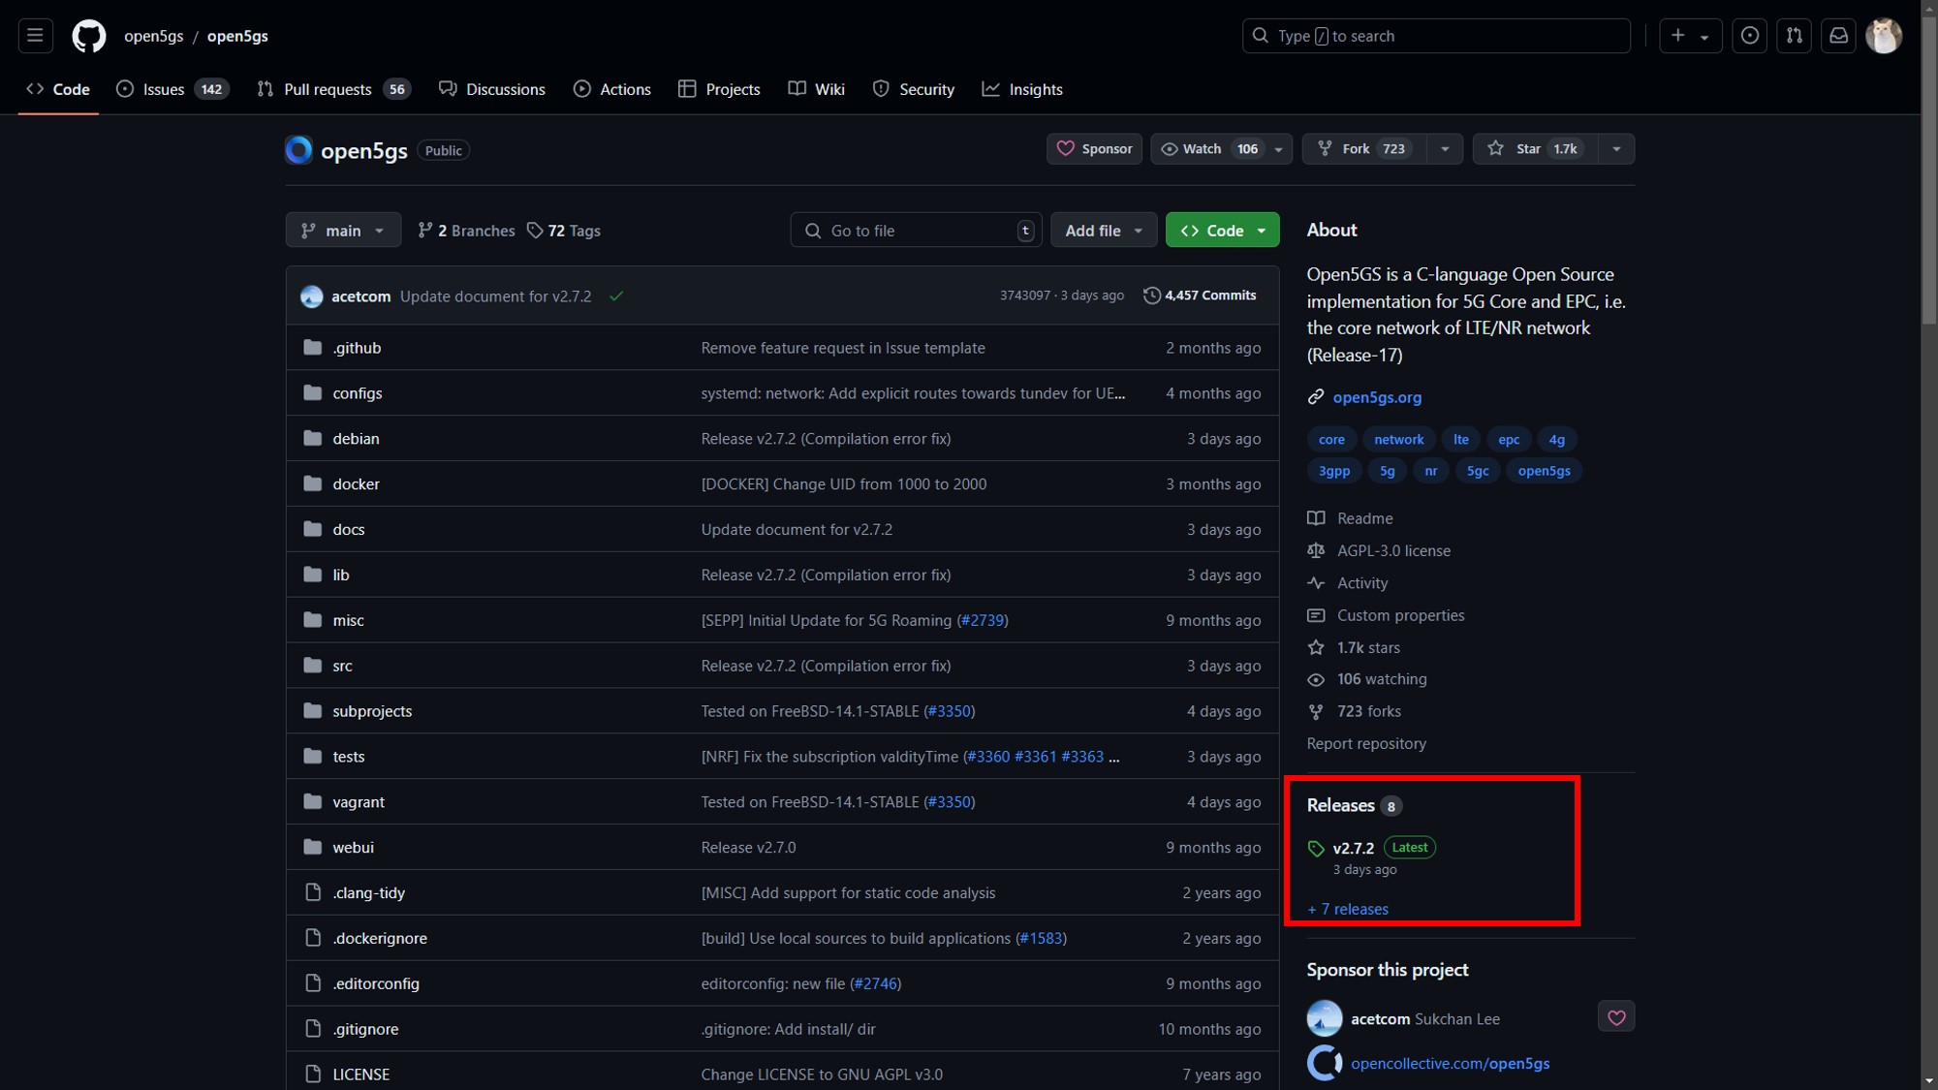1938x1090 pixels.
Task: Fork the open5gs repository
Action: coord(1364,149)
